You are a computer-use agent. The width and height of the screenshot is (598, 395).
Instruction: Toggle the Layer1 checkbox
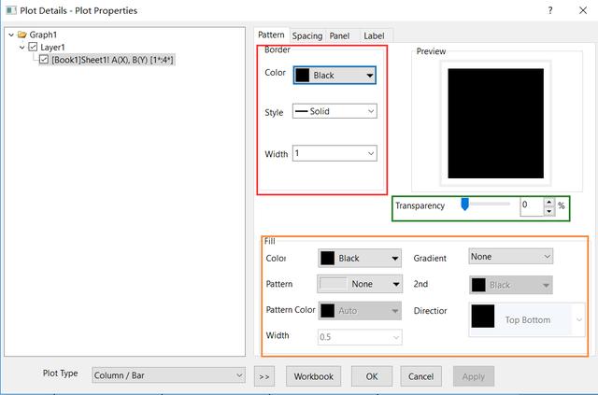click(x=34, y=47)
